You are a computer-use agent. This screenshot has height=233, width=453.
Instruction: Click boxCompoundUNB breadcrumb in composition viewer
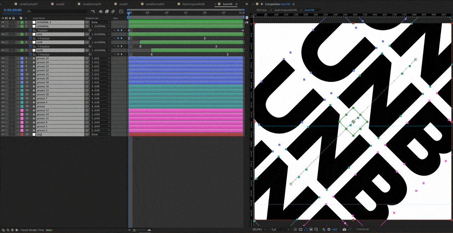[x=286, y=10]
